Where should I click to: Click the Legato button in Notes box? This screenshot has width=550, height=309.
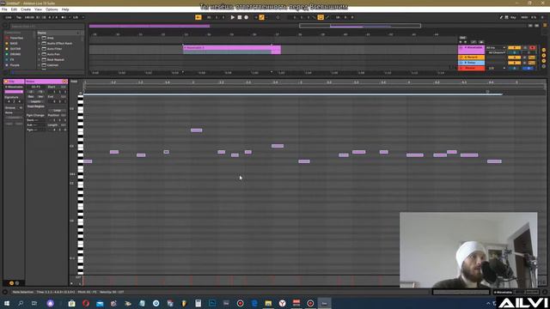(35, 101)
